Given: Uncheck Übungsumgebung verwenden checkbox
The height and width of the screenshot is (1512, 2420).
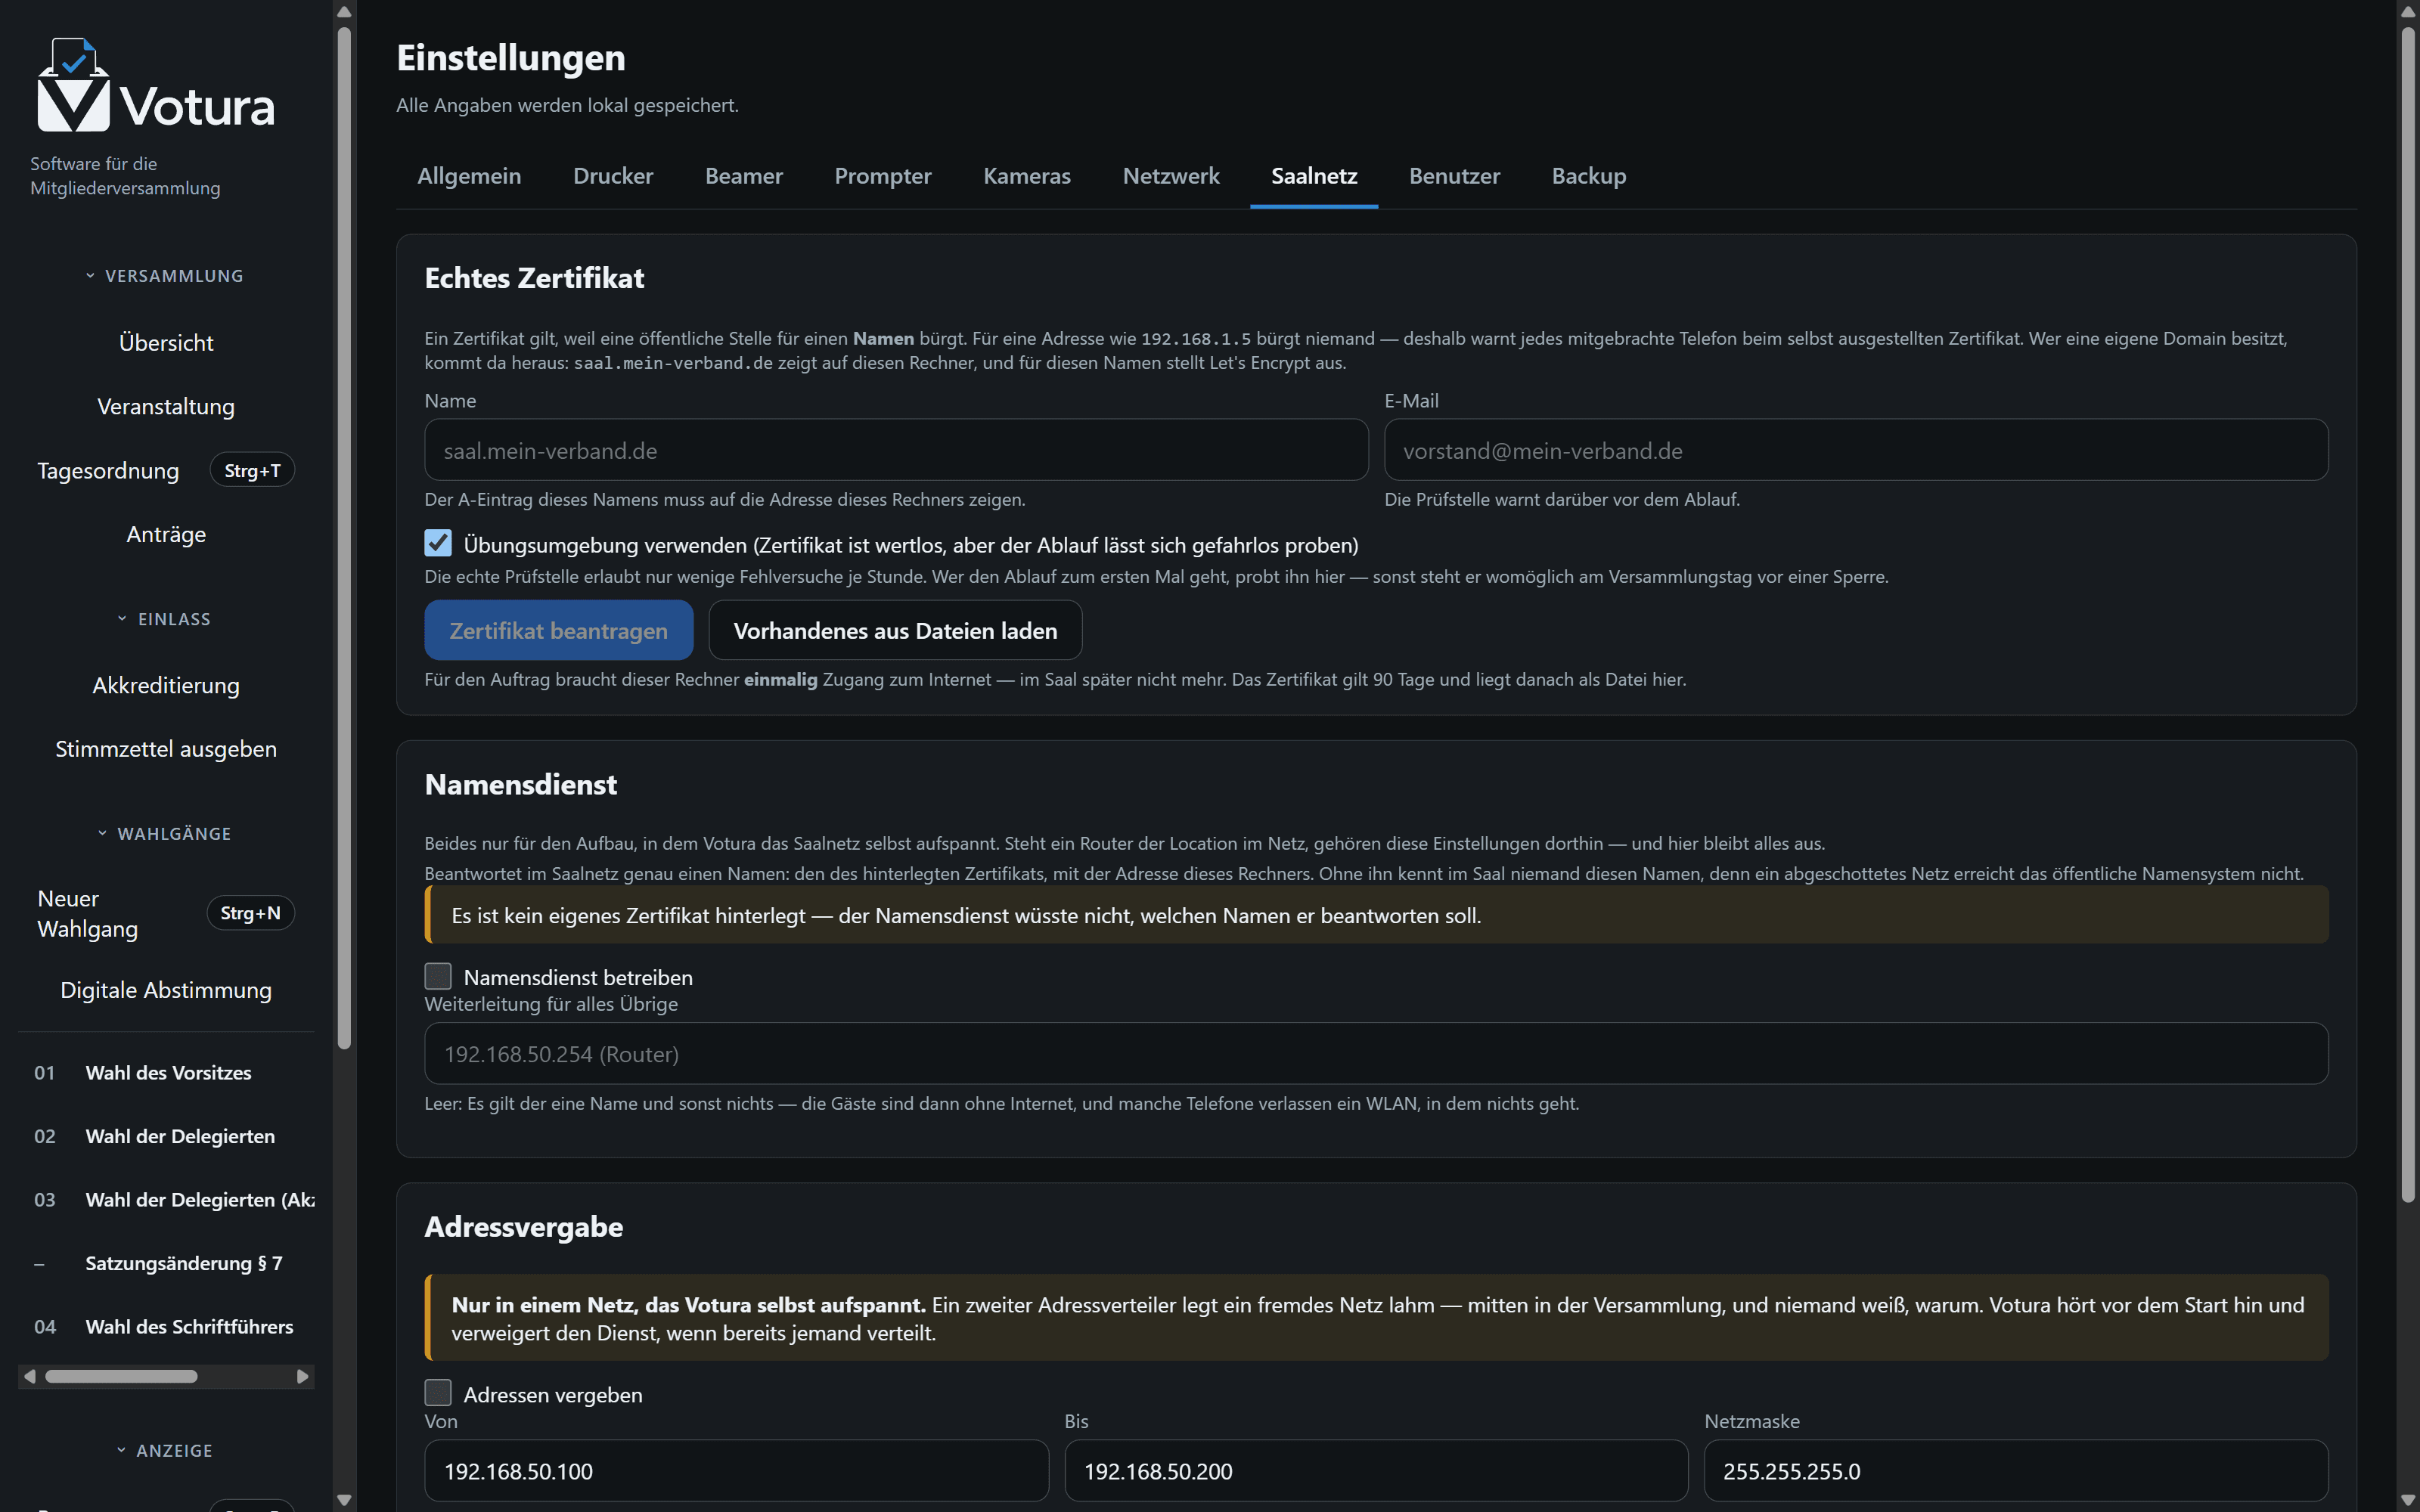Looking at the screenshot, I should click(x=438, y=543).
